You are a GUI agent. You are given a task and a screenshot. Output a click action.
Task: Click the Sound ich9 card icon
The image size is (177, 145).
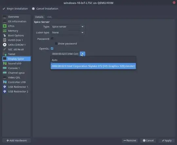coord(5,63)
